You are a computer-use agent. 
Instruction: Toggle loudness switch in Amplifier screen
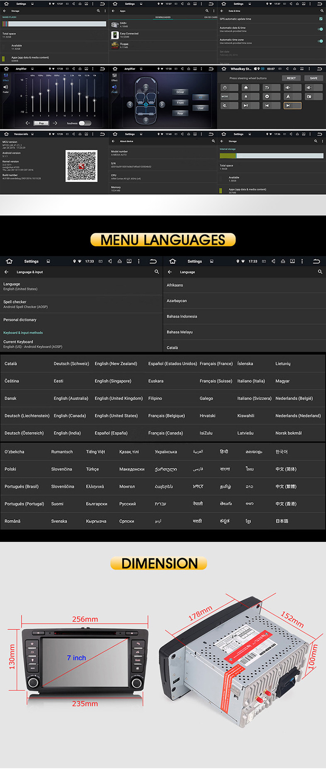pos(85,123)
